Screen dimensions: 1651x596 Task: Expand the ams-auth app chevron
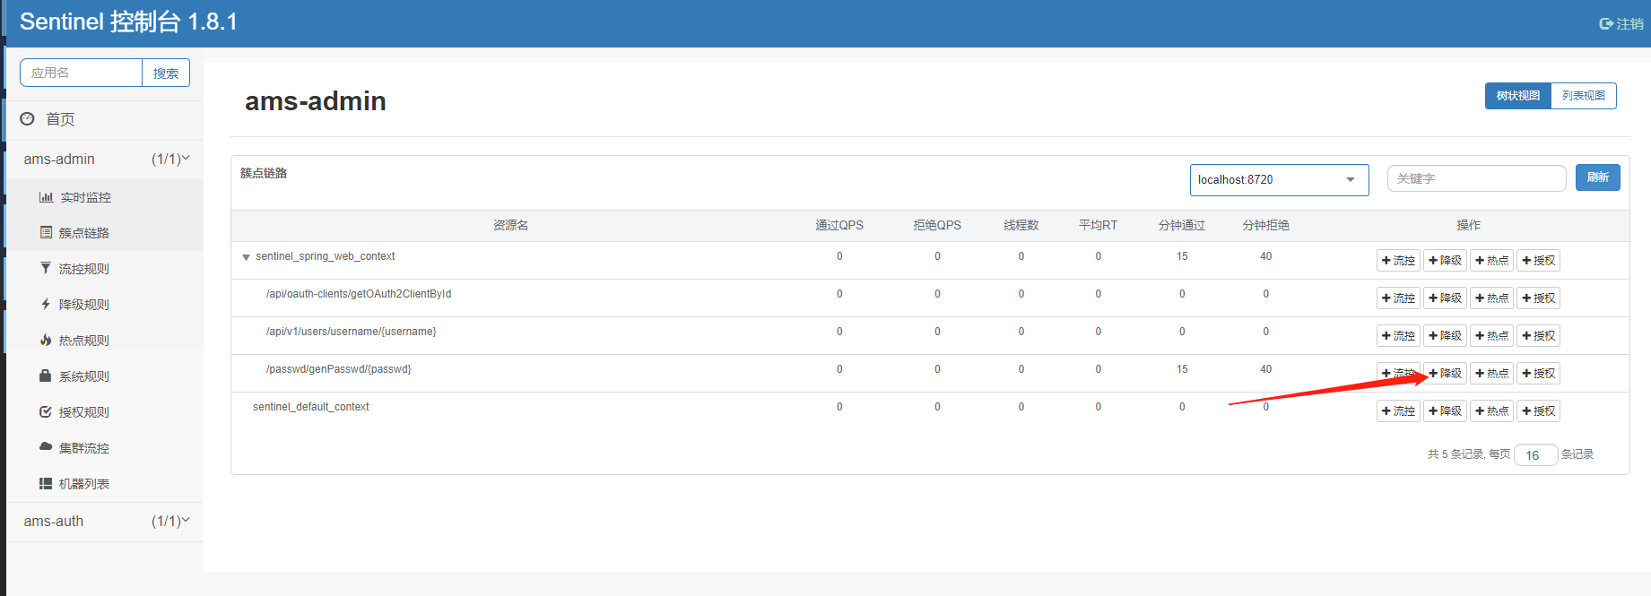click(x=186, y=520)
